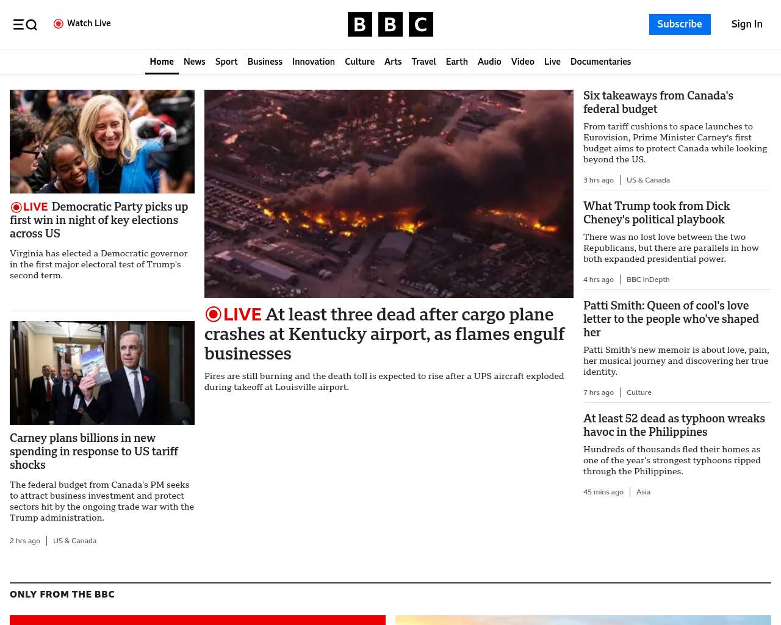The width and height of the screenshot is (781, 625).
Task: Open cargo plane crashes at Kentucky airport headline
Action: [x=384, y=334]
